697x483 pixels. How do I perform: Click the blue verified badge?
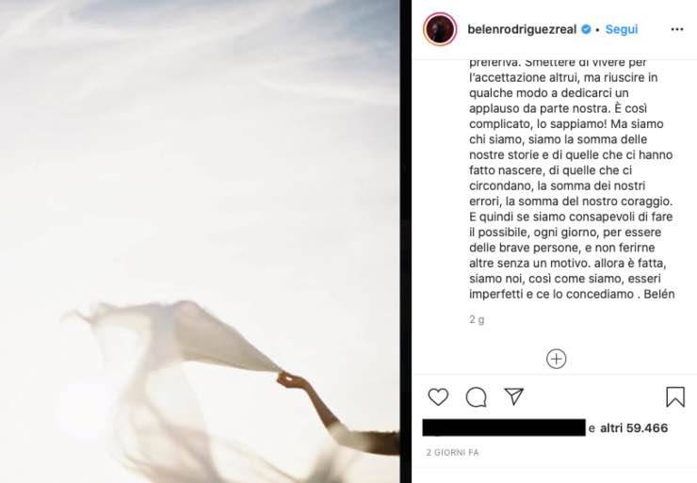pyautogui.click(x=586, y=29)
